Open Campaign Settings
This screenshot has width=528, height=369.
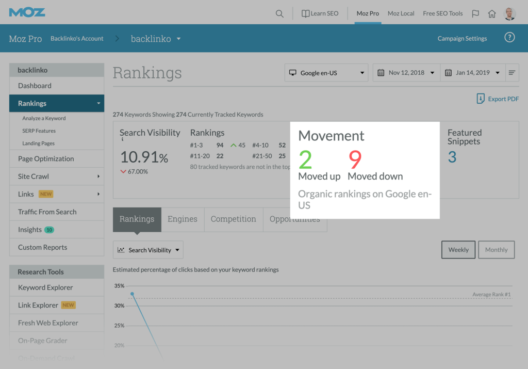point(462,39)
